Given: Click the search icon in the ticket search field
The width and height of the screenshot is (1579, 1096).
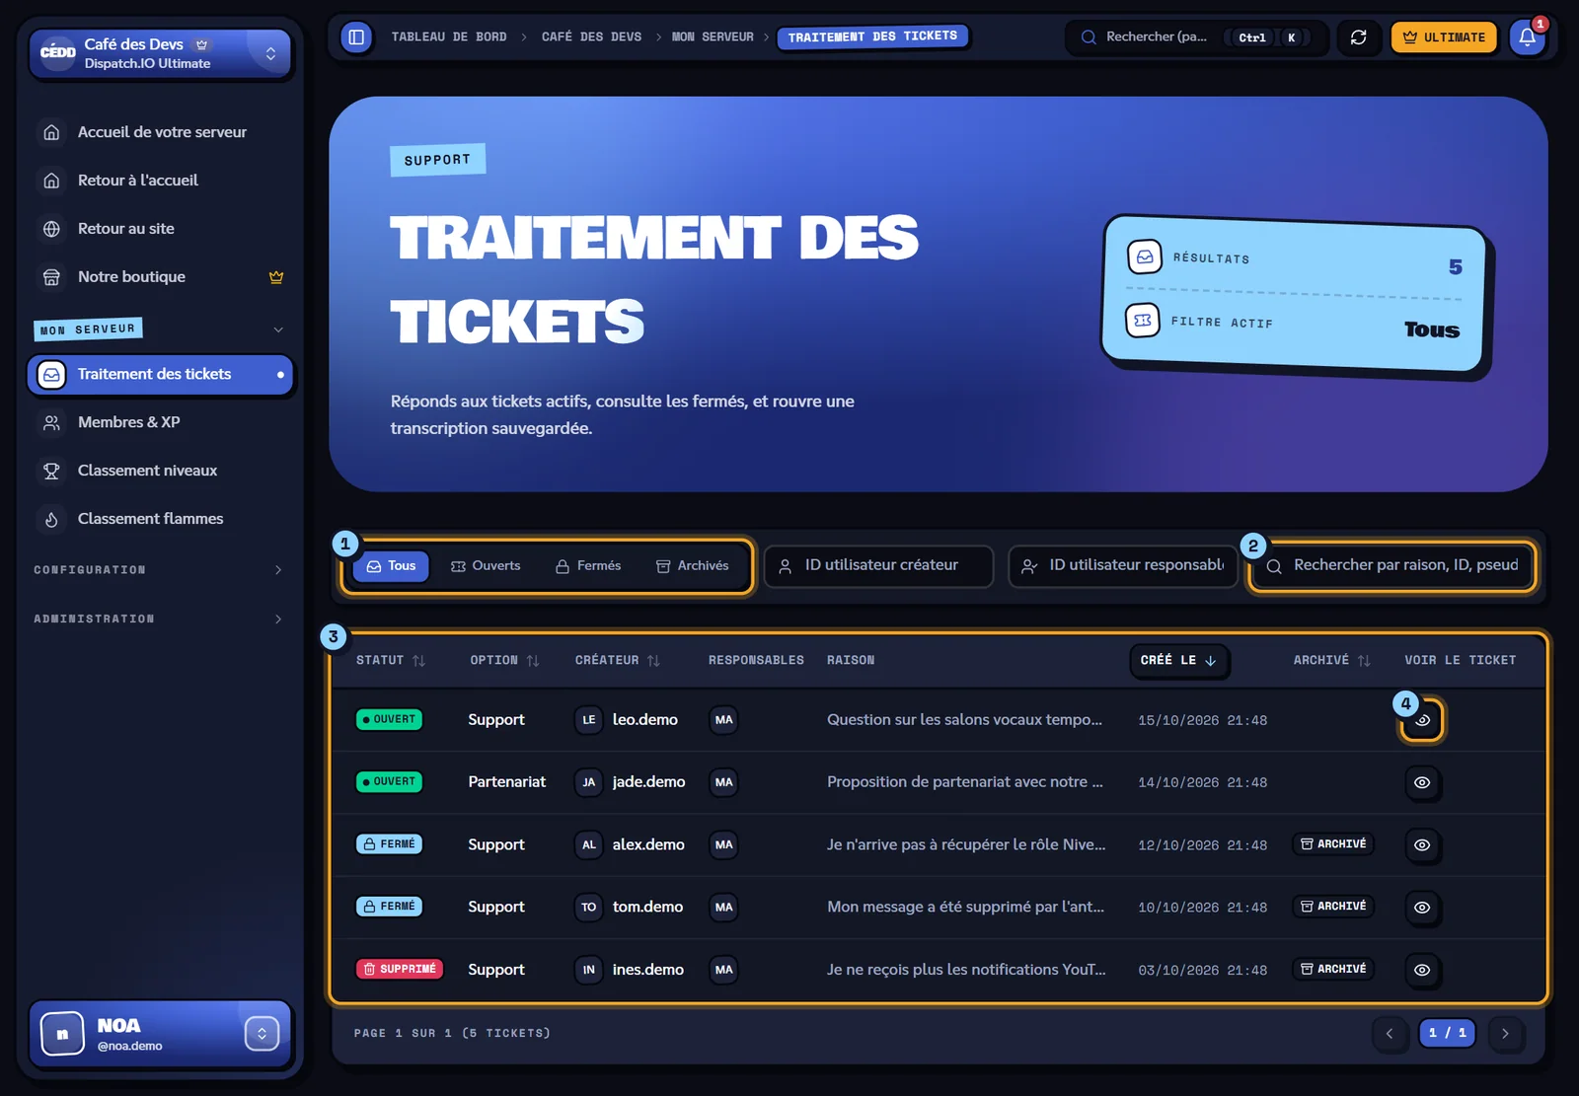Looking at the screenshot, I should [x=1274, y=566].
